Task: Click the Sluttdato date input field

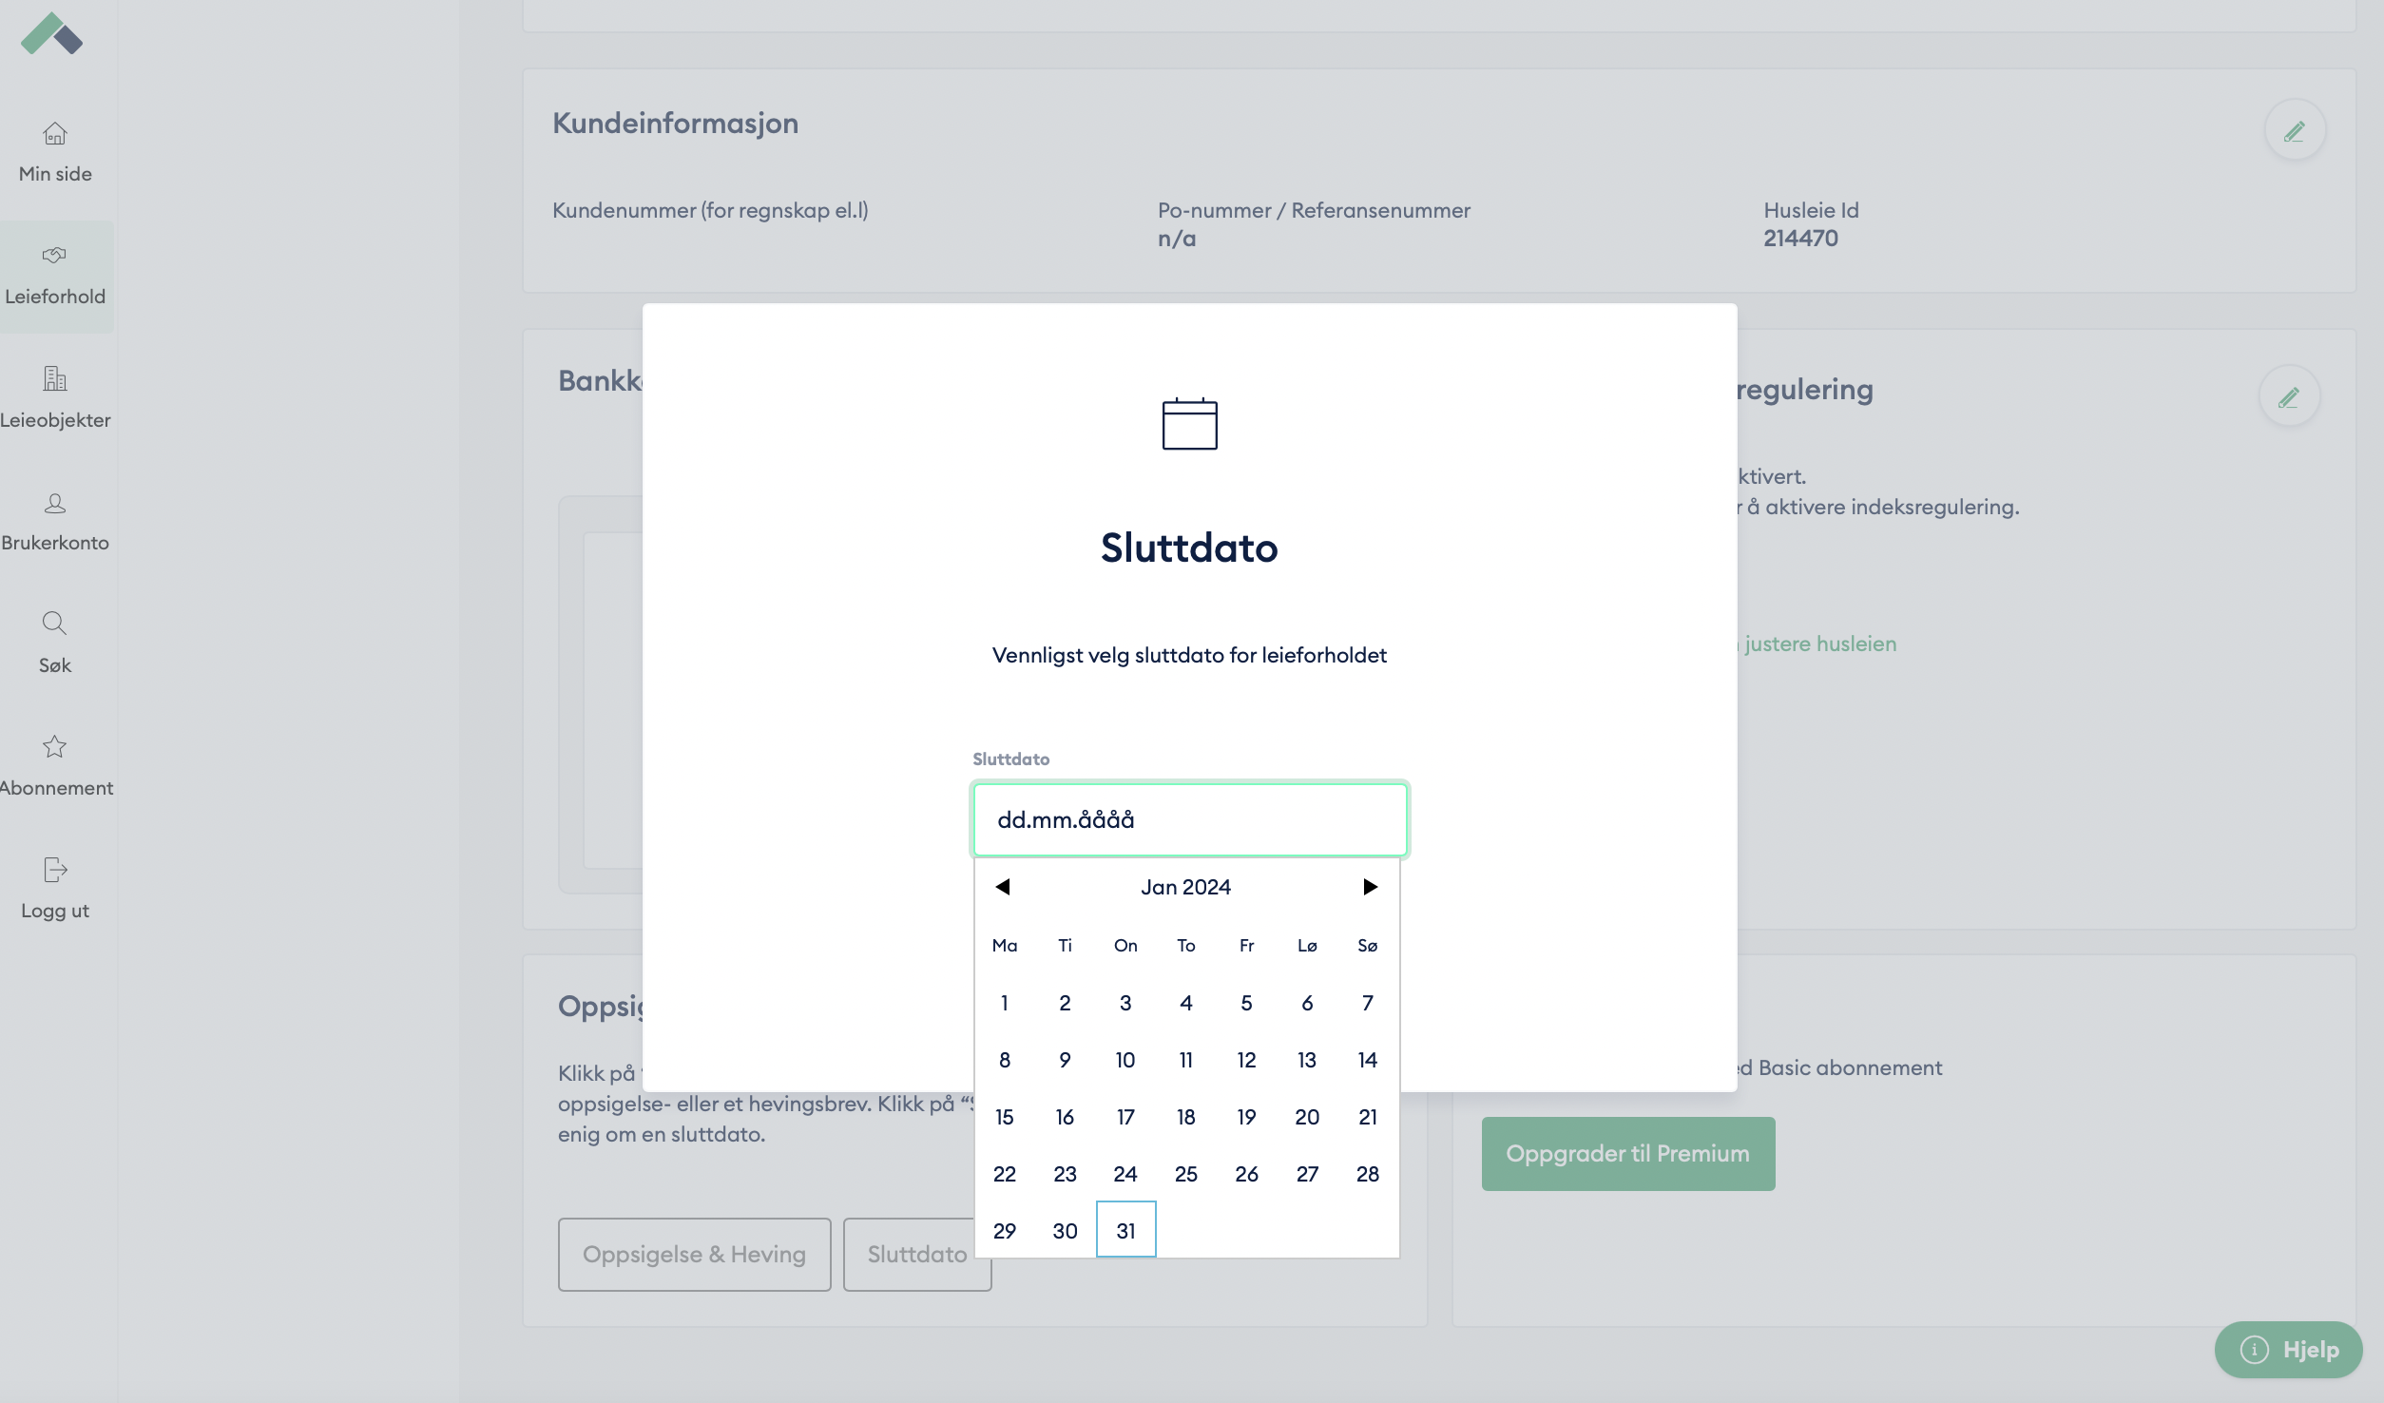Action: (1189, 819)
